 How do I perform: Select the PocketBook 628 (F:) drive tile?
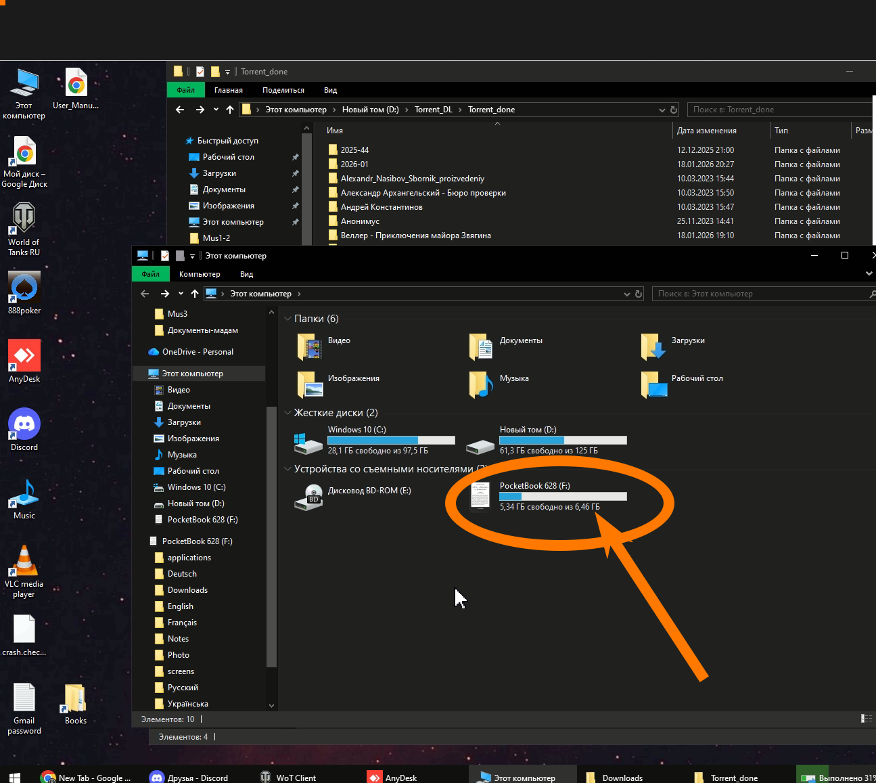coord(548,497)
